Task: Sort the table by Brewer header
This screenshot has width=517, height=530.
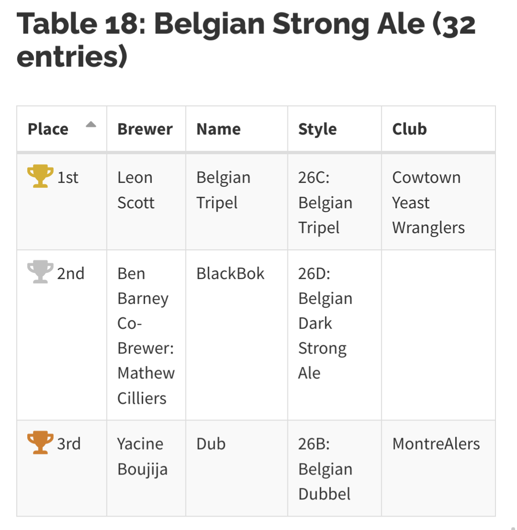Action: click(145, 129)
